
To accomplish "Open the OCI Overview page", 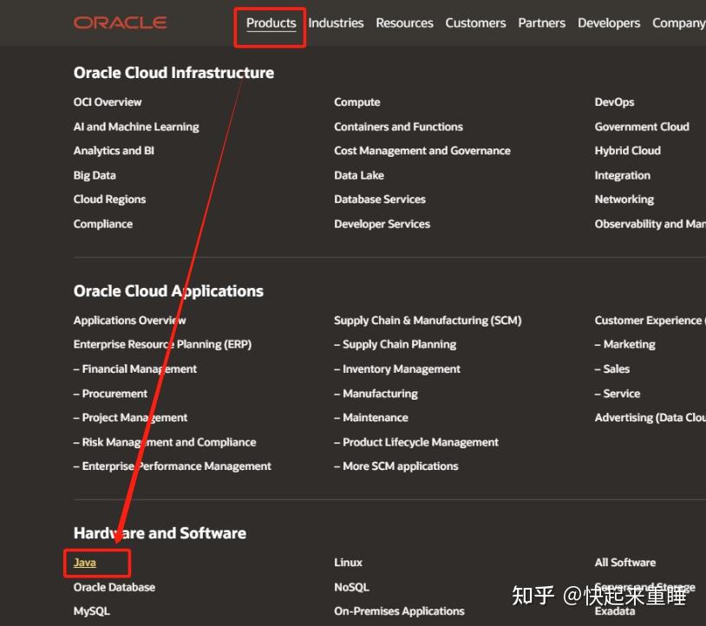I will pyautogui.click(x=108, y=101).
